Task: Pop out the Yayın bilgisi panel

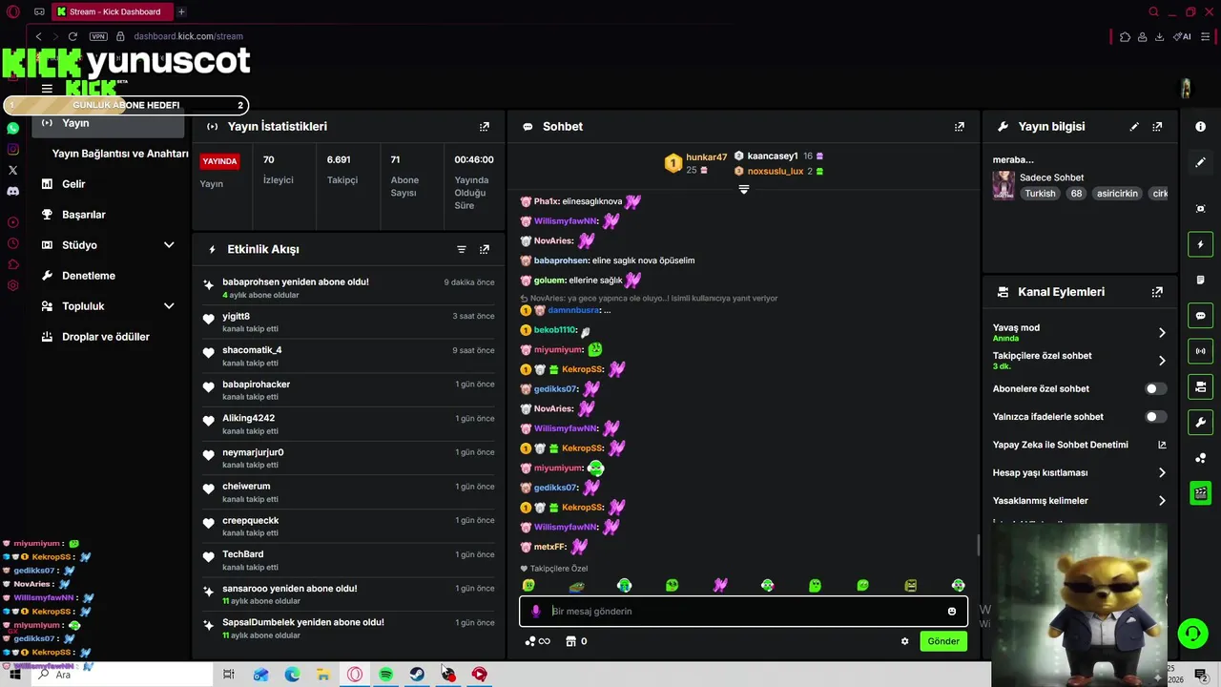Action: tap(1157, 126)
